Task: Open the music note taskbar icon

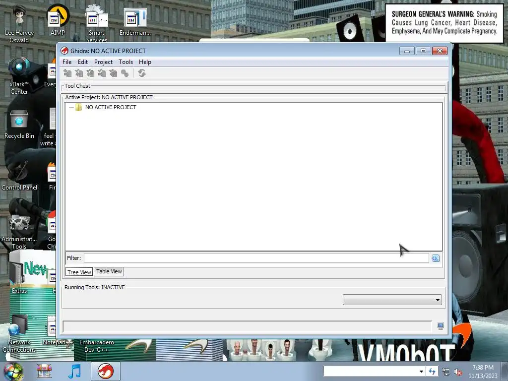Action: coord(74,371)
